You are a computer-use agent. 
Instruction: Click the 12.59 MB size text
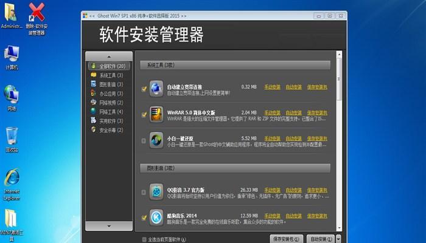[x=249, y=216]
